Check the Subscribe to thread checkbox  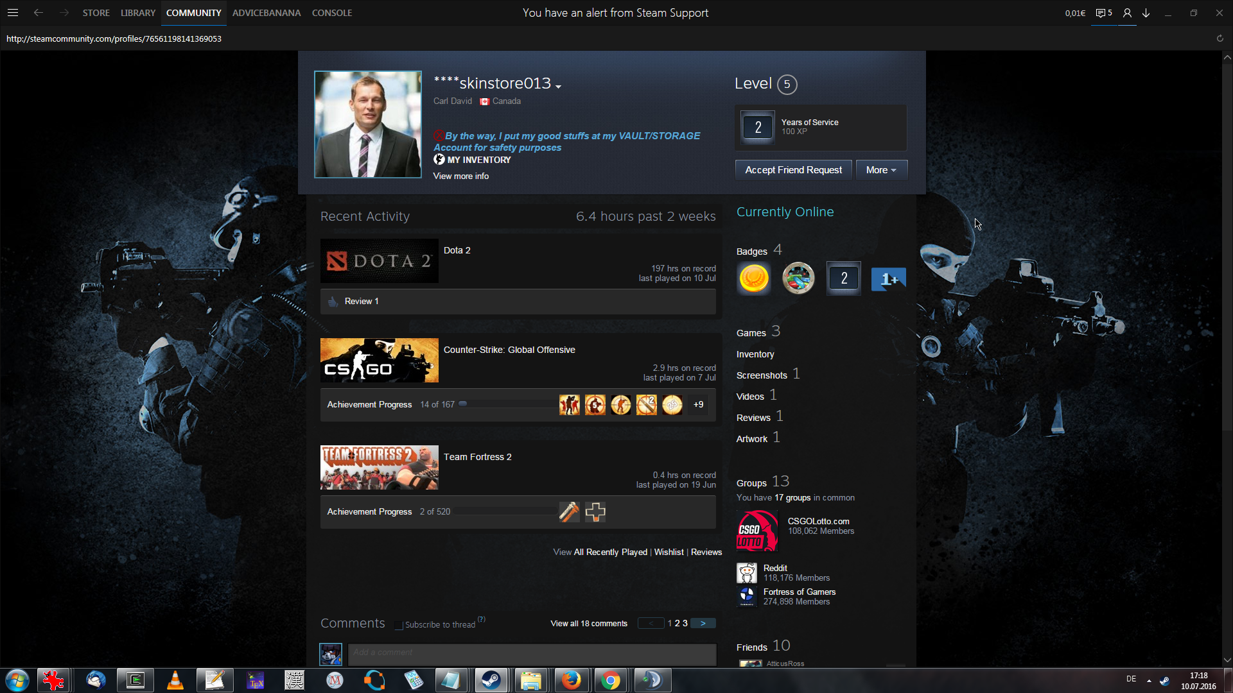[x=399, y=625]
